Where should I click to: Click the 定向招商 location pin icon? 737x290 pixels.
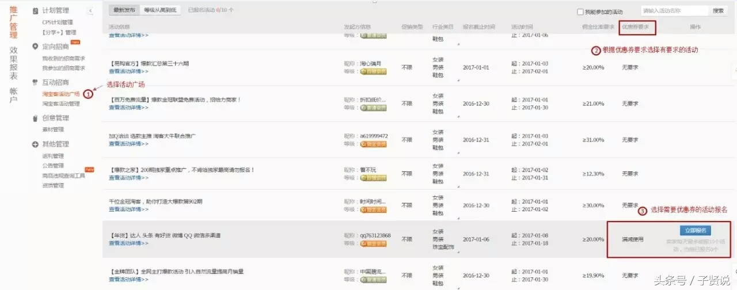(36, 46)
